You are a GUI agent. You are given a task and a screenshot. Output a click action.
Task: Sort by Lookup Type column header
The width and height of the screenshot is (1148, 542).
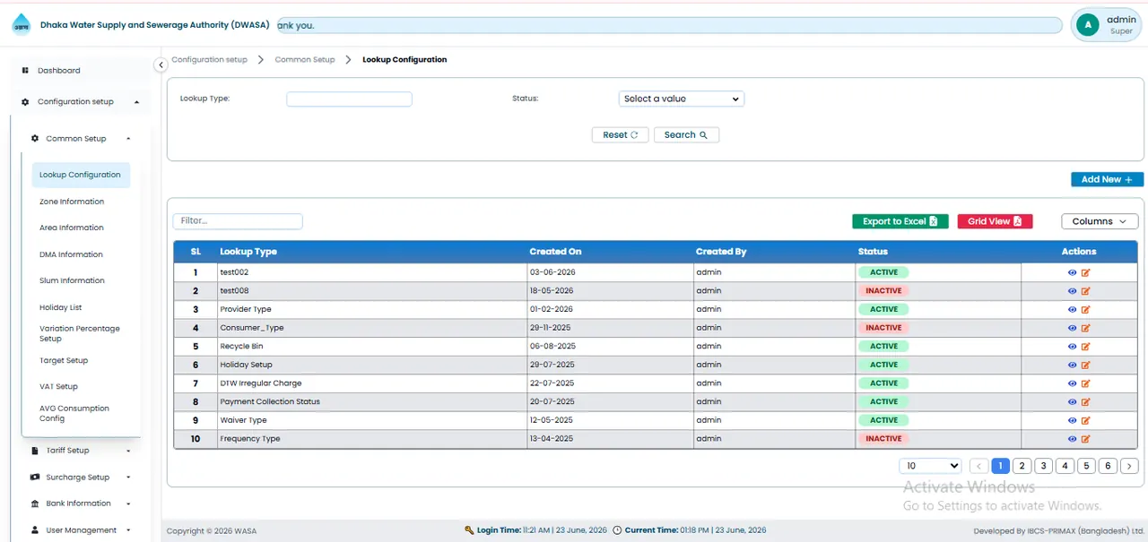coord(248,252)
